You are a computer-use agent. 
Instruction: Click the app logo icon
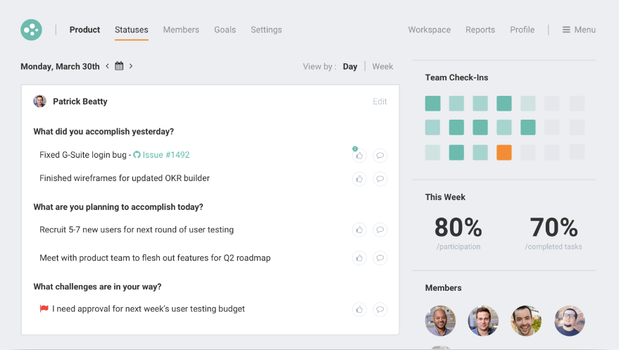tap(31, 30)
